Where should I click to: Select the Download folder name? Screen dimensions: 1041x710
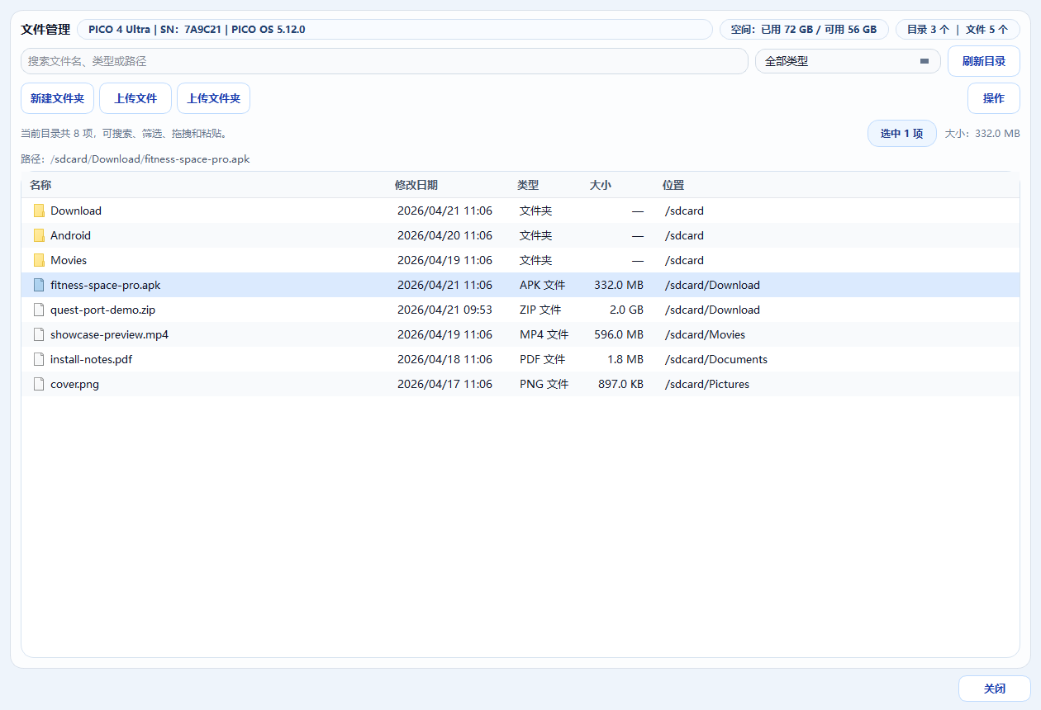click(x=76, y=211)
